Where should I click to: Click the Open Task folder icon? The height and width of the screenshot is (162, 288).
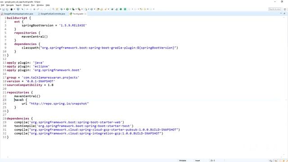pyautogui.click(x=102, y=9)
